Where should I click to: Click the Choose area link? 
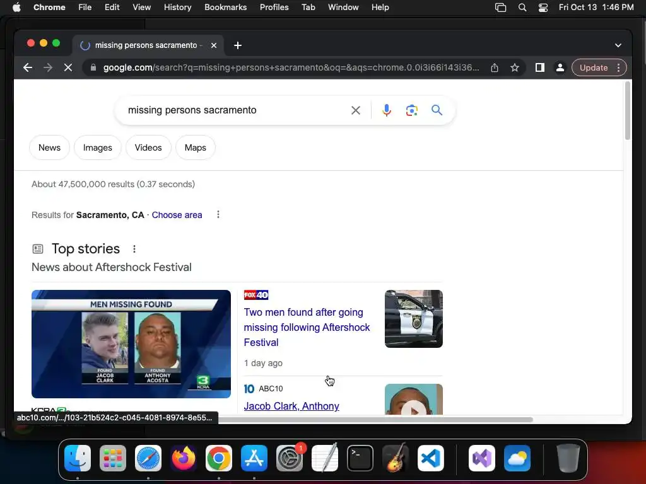[x=177, y=215]
